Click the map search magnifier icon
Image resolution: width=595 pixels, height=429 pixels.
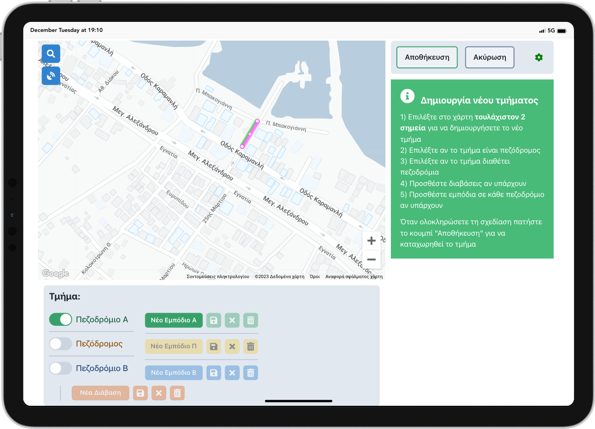51,54
